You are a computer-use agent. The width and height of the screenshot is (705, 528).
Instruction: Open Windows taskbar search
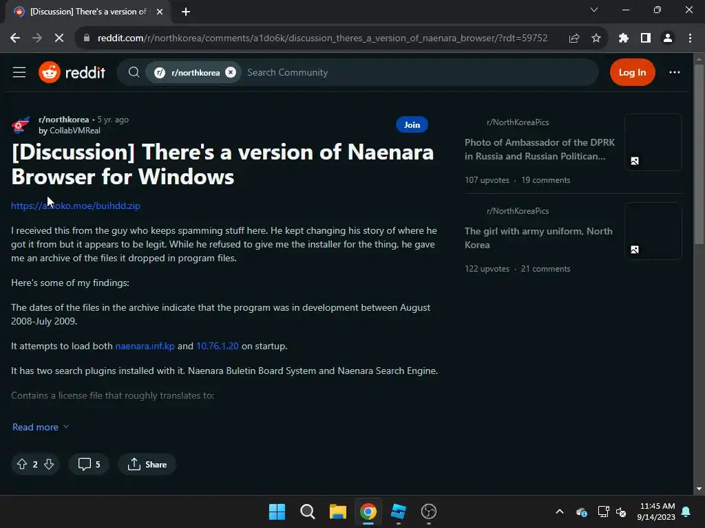[308, 511]
